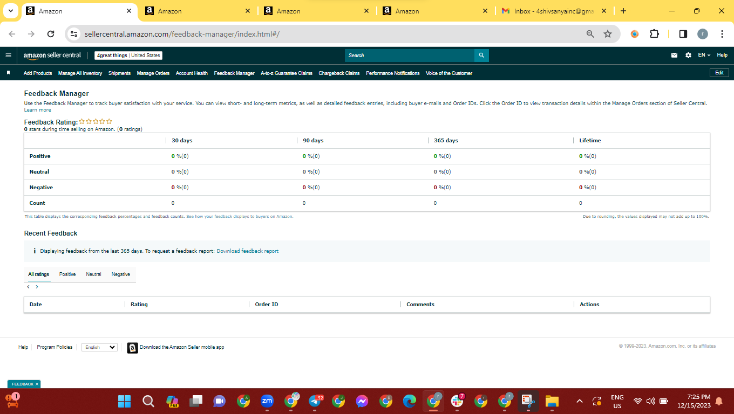The height and width of the screenshot is (414, 734).
Task: Open Microsoft Edge from the taskbar
Action: (410, 401)
